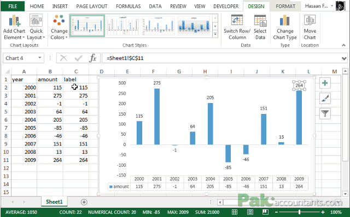Select the 264 data label on chart

tap(299, 86)
